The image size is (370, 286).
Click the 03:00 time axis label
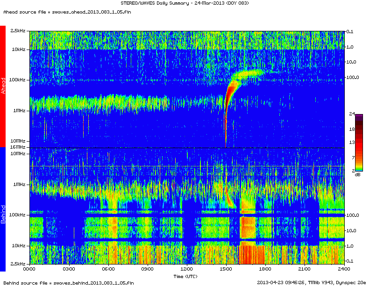coord(69,269)
